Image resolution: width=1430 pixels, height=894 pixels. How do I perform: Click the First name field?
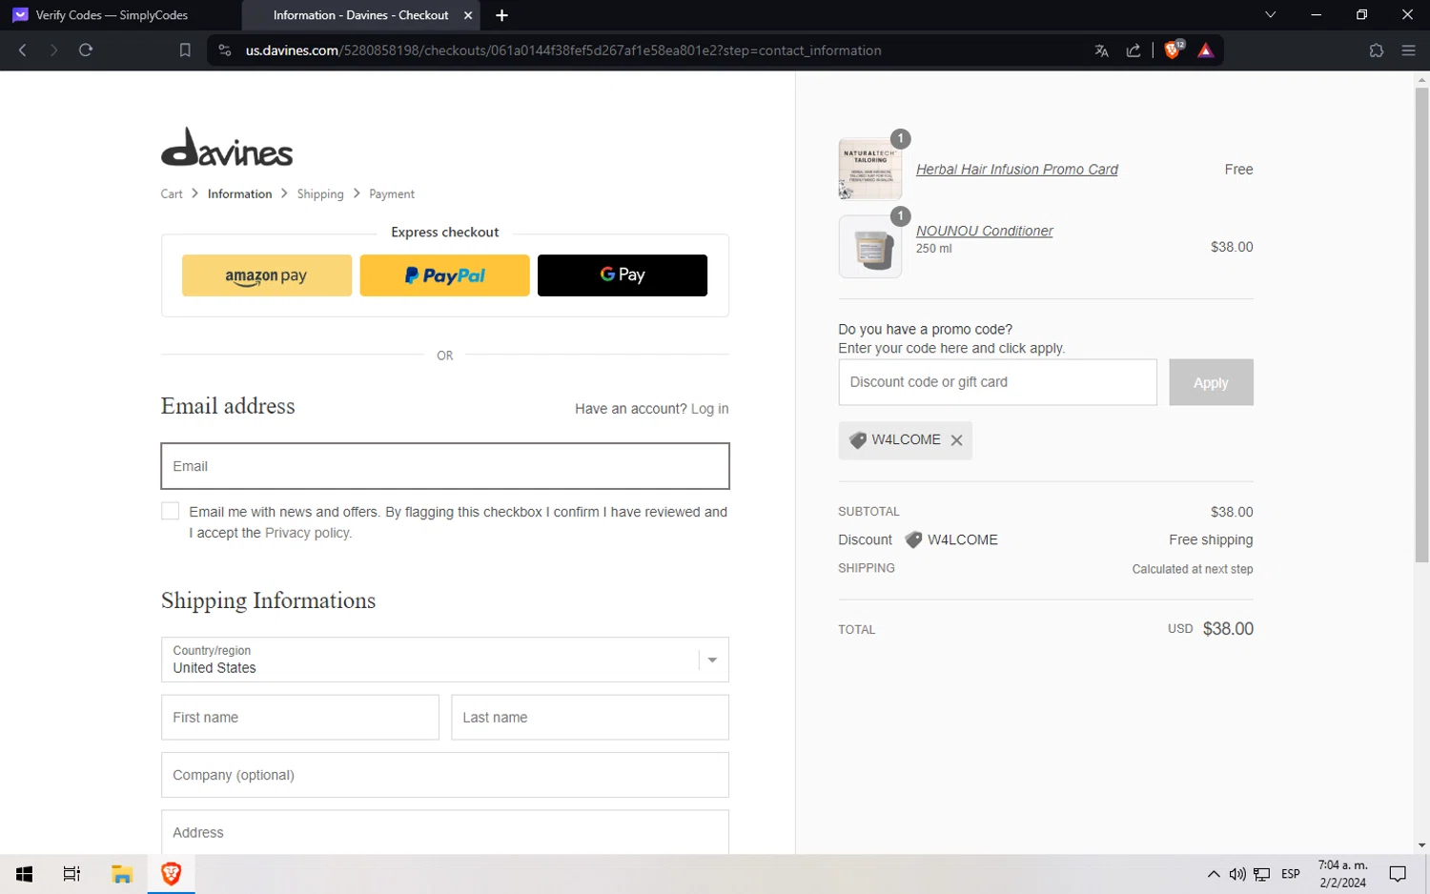[x=300, y=717]
